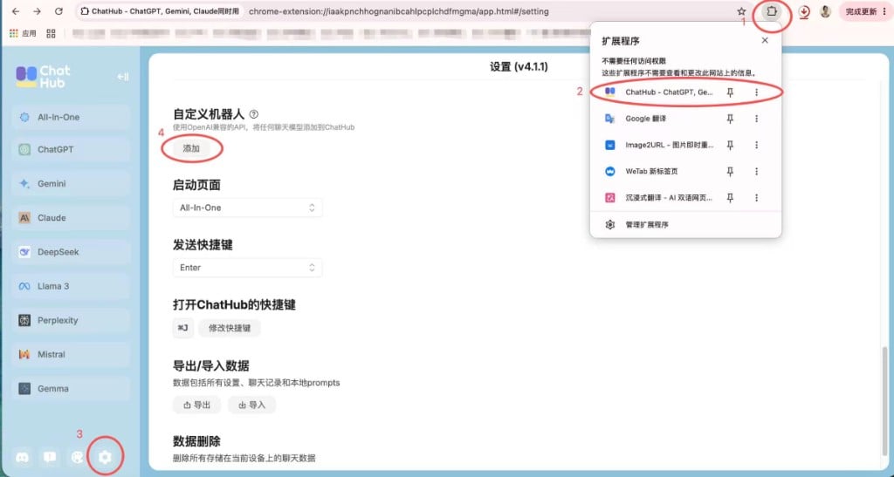Open ChatGPT bot in sidebar
This screenshot has height=477, width=894.
coord(71,150)
